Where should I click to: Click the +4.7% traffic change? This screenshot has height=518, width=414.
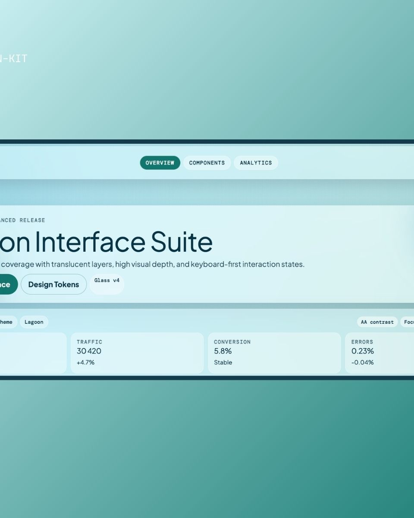pos(85,363)
